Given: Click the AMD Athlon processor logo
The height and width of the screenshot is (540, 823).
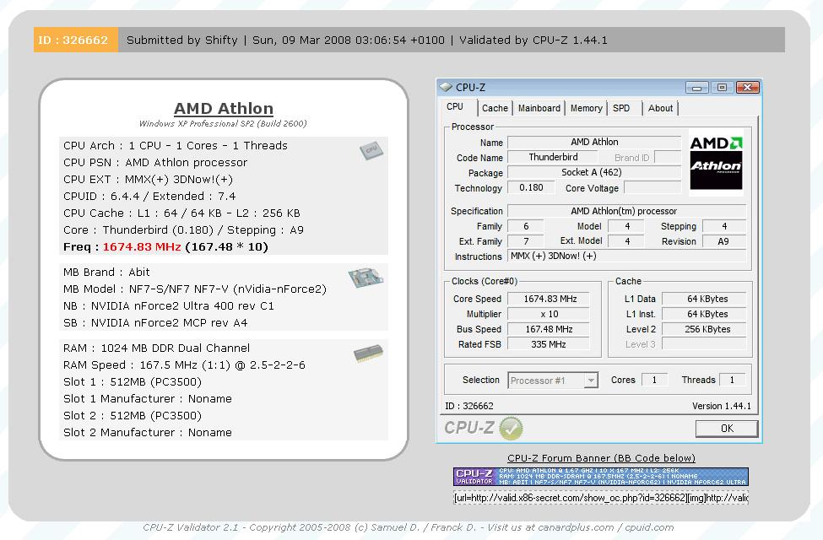Looking at the screenshot, I should click(716, 163).
